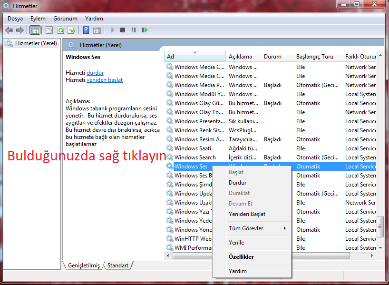389x285 pixels.
Task: Select the Windows Modül Y... service
Action: 271,94
